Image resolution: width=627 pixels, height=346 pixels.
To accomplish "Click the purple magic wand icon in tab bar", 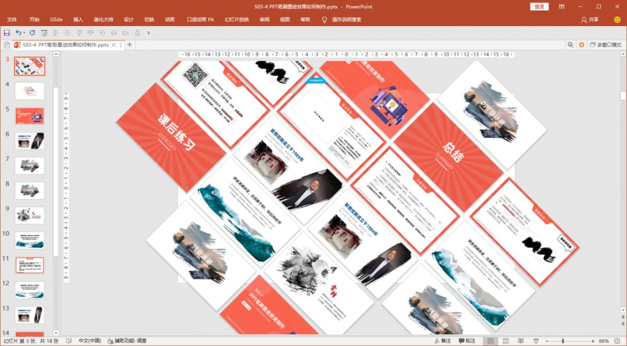I will 570,45.
